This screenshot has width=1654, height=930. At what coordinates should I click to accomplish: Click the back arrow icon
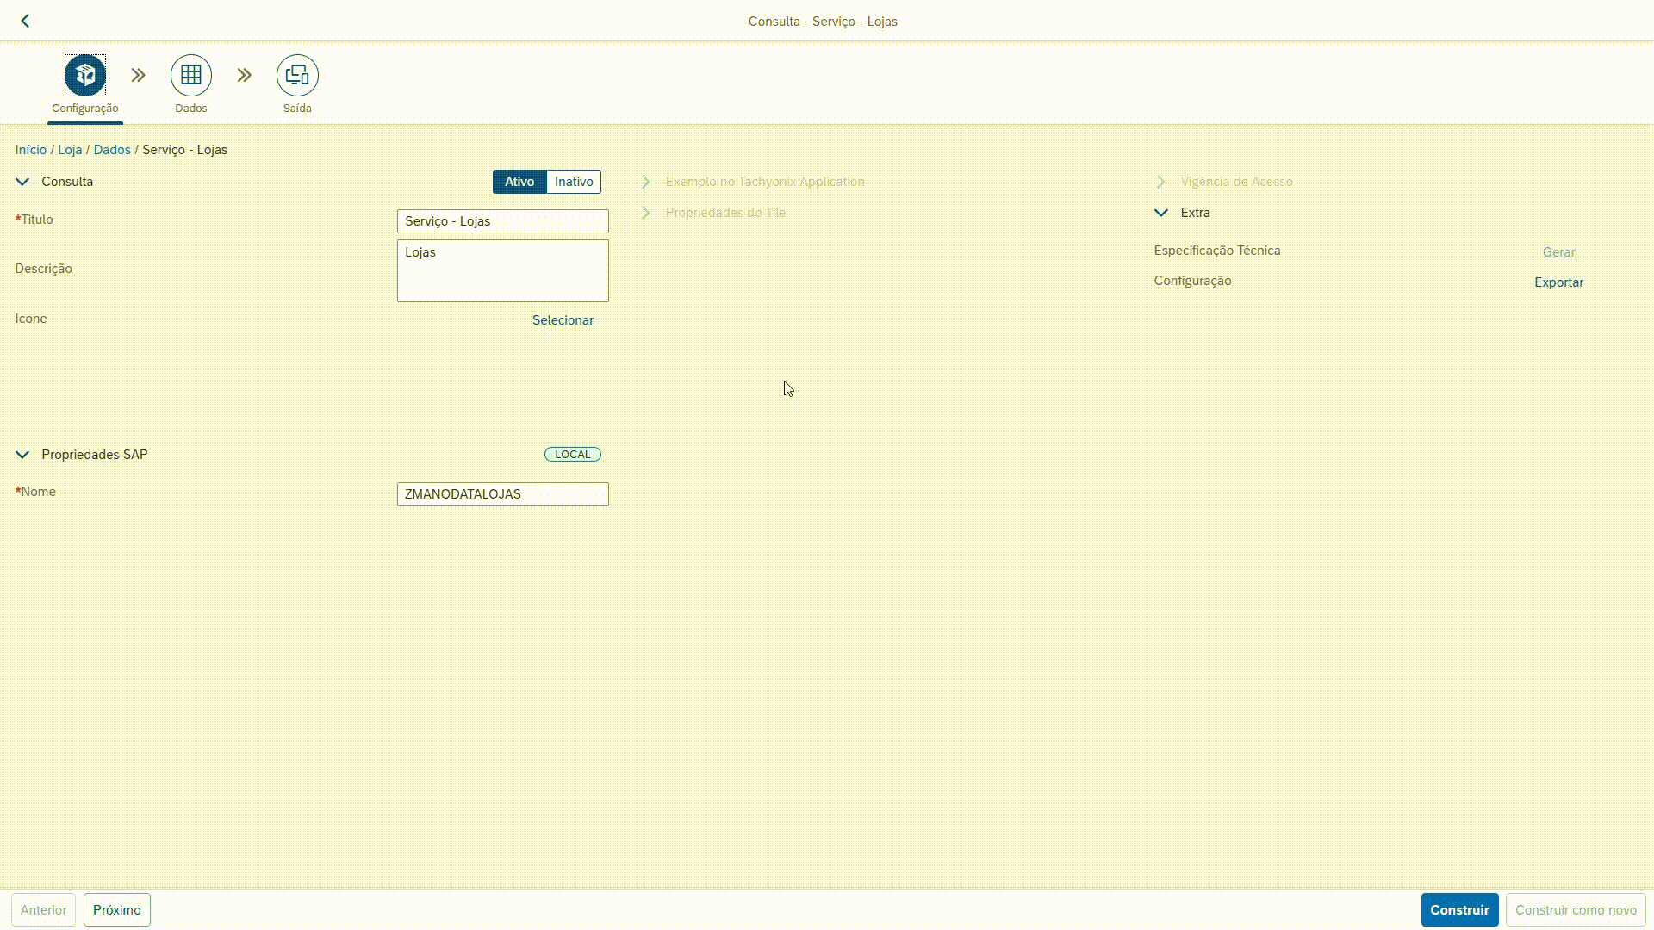point(25,21)
